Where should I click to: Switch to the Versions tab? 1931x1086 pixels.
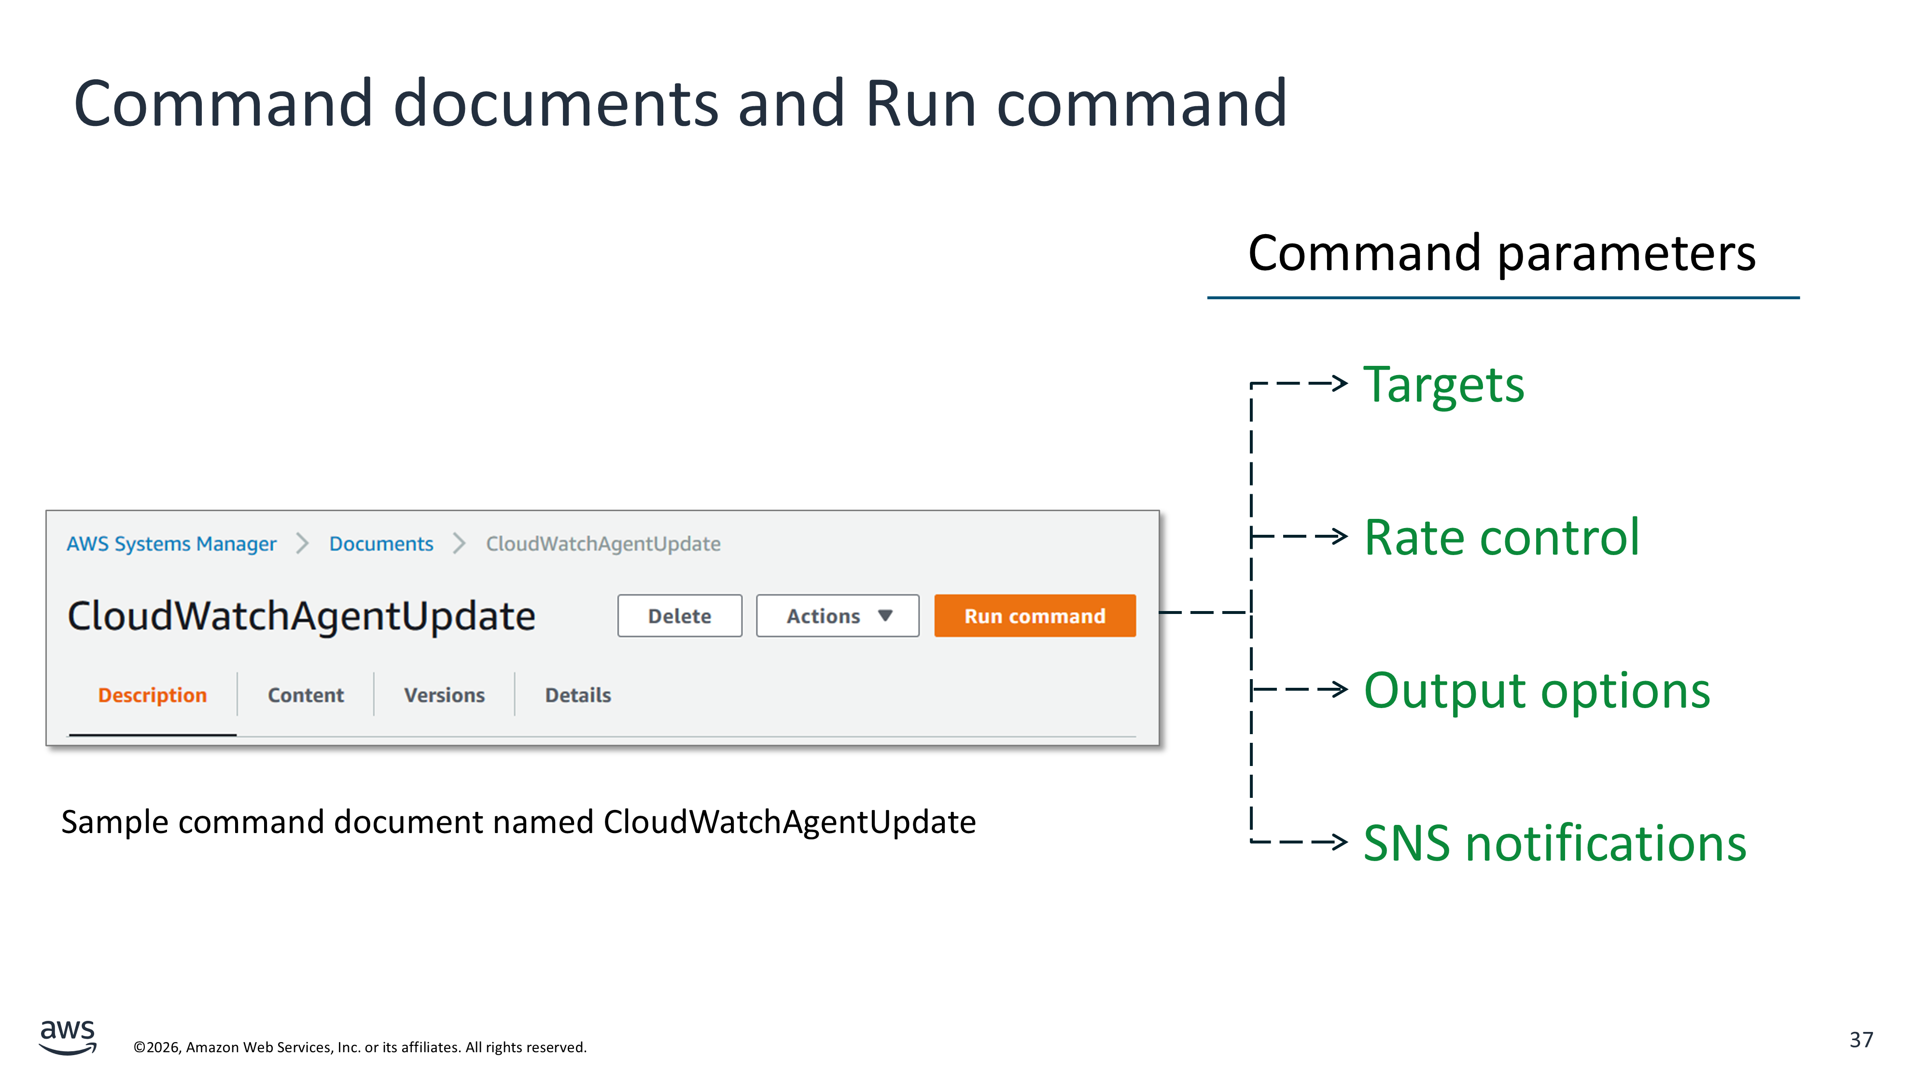click(444, 696)
